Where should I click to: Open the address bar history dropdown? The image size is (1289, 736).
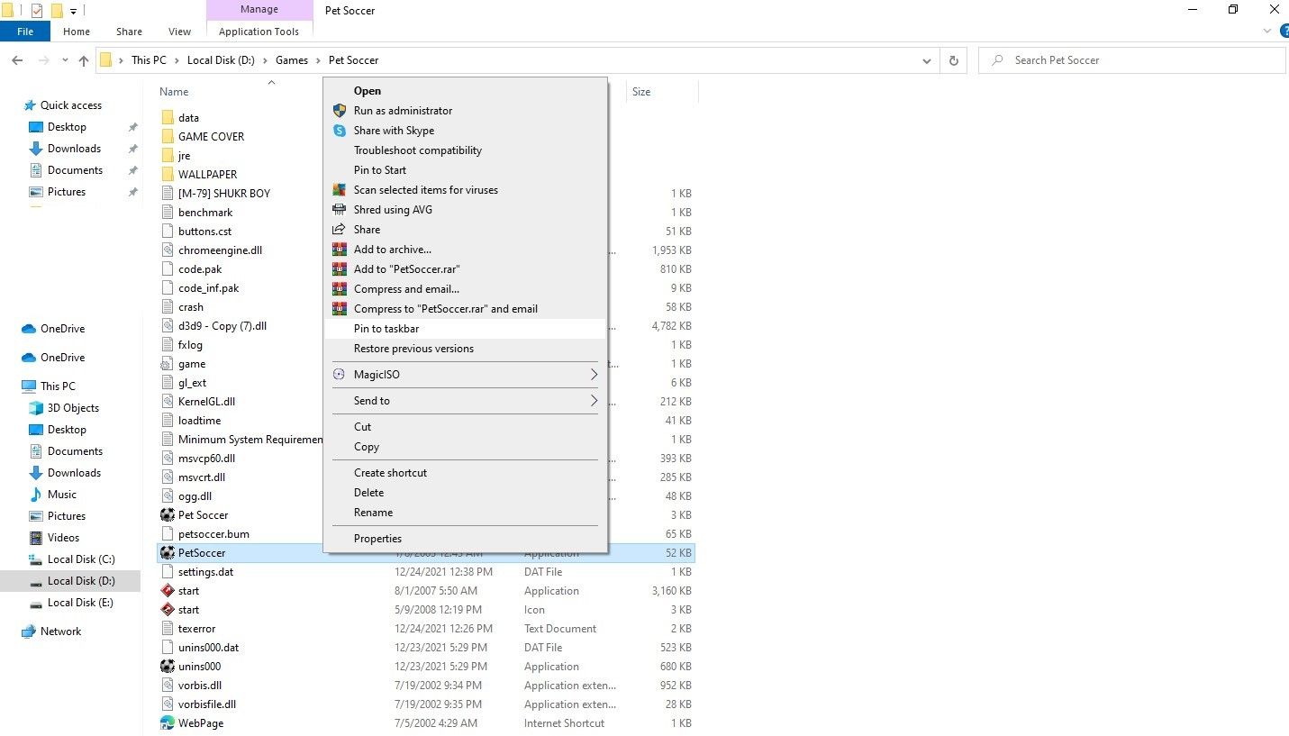click(x=926, y=60)
